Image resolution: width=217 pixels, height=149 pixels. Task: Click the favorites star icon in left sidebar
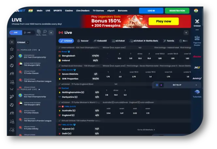click(12, 49)
